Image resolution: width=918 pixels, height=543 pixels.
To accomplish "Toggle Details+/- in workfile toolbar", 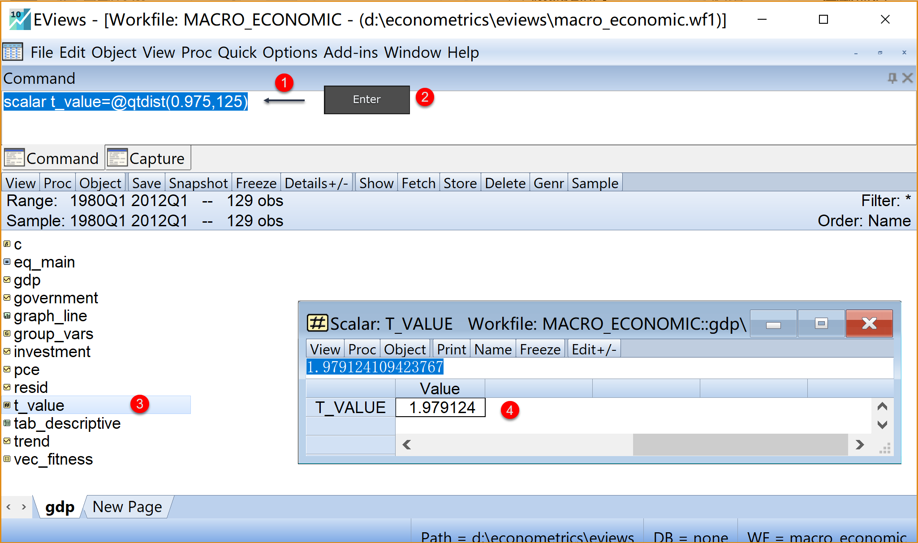I will [x=316, y=183].
